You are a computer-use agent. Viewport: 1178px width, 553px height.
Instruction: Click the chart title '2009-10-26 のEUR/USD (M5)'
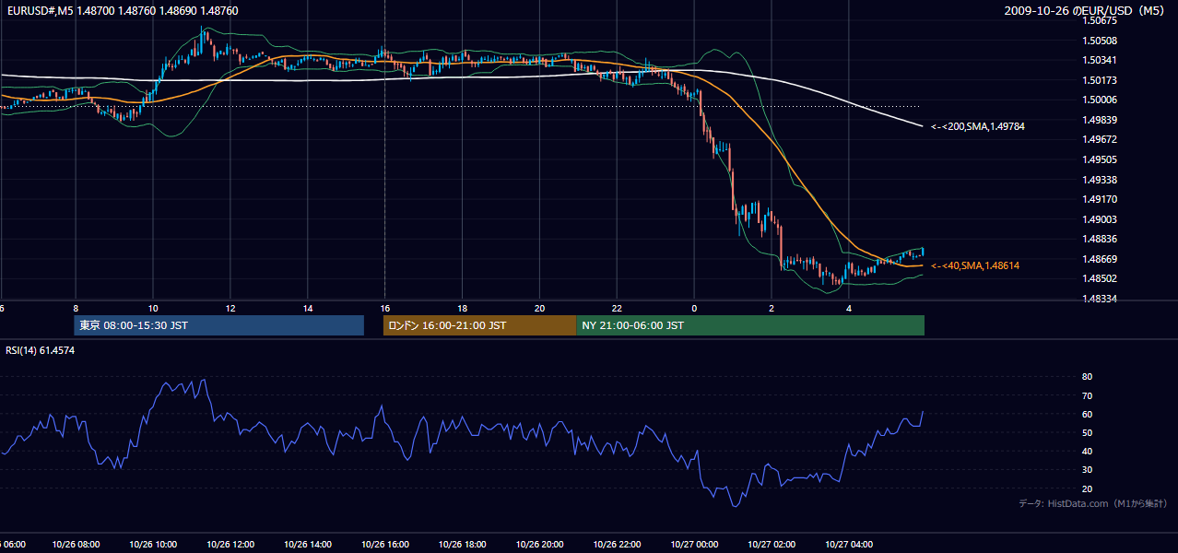pos(1086,11)
